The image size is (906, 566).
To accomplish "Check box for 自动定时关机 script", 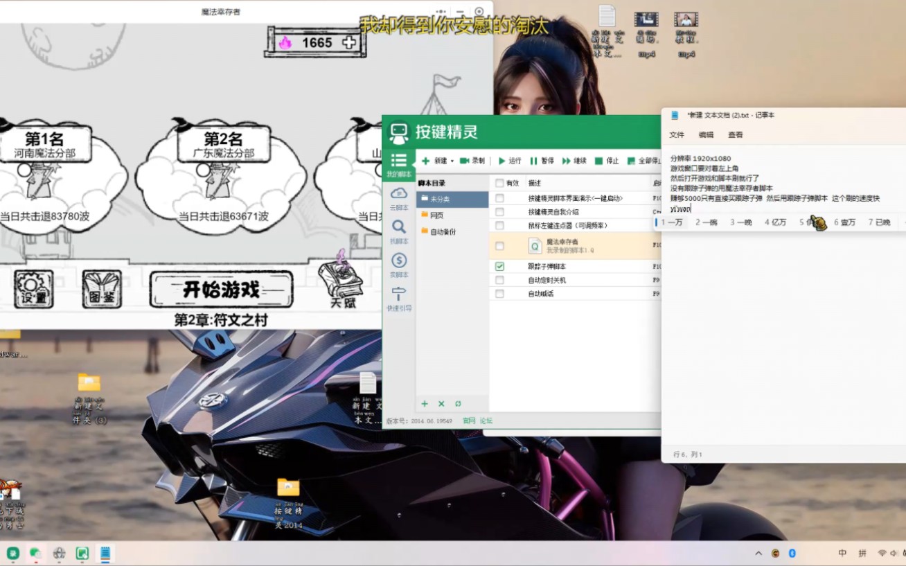I will [499, 280].
